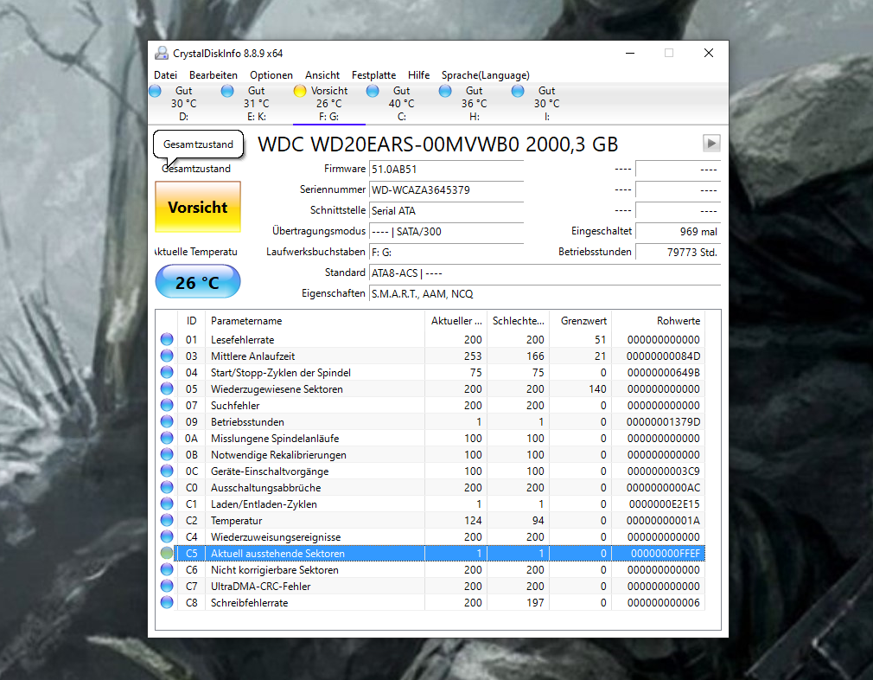Click raw value 0000001379D
The height and width of the screenshot is (680, 873).
(x=663, y=421)
